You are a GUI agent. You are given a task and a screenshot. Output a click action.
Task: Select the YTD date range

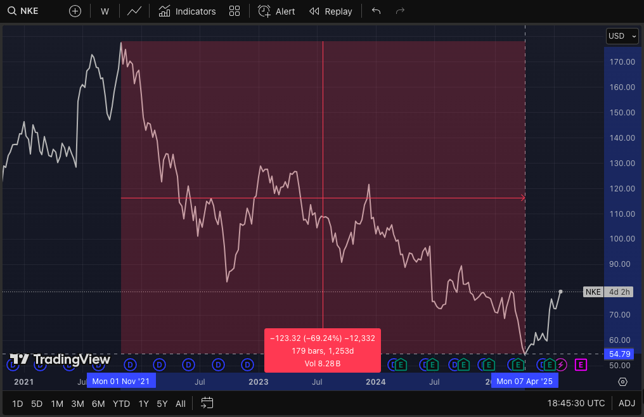121,404
